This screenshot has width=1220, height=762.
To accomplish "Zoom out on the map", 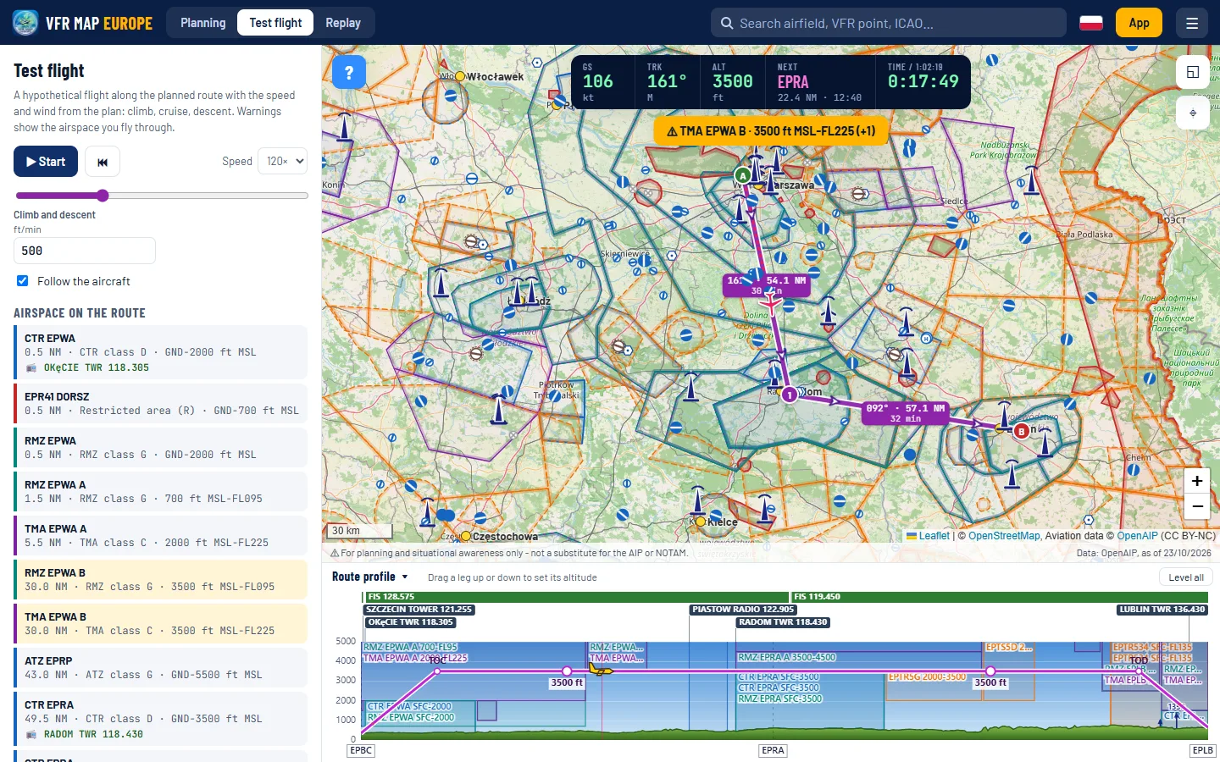I will (1197, 506).
